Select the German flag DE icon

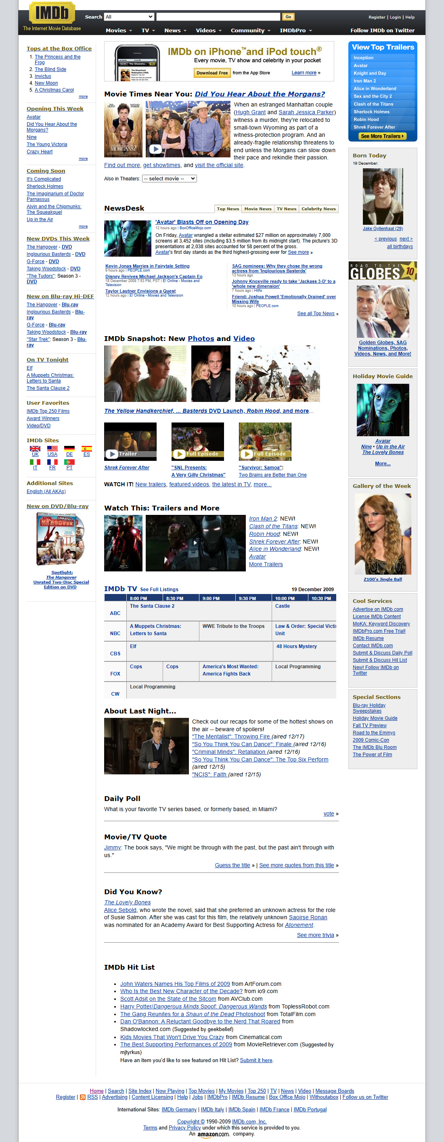click(69, 449)
